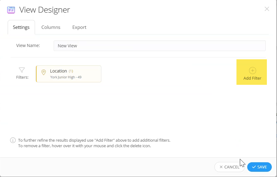Click the X icon inside the Cancel button

point(222,167)
